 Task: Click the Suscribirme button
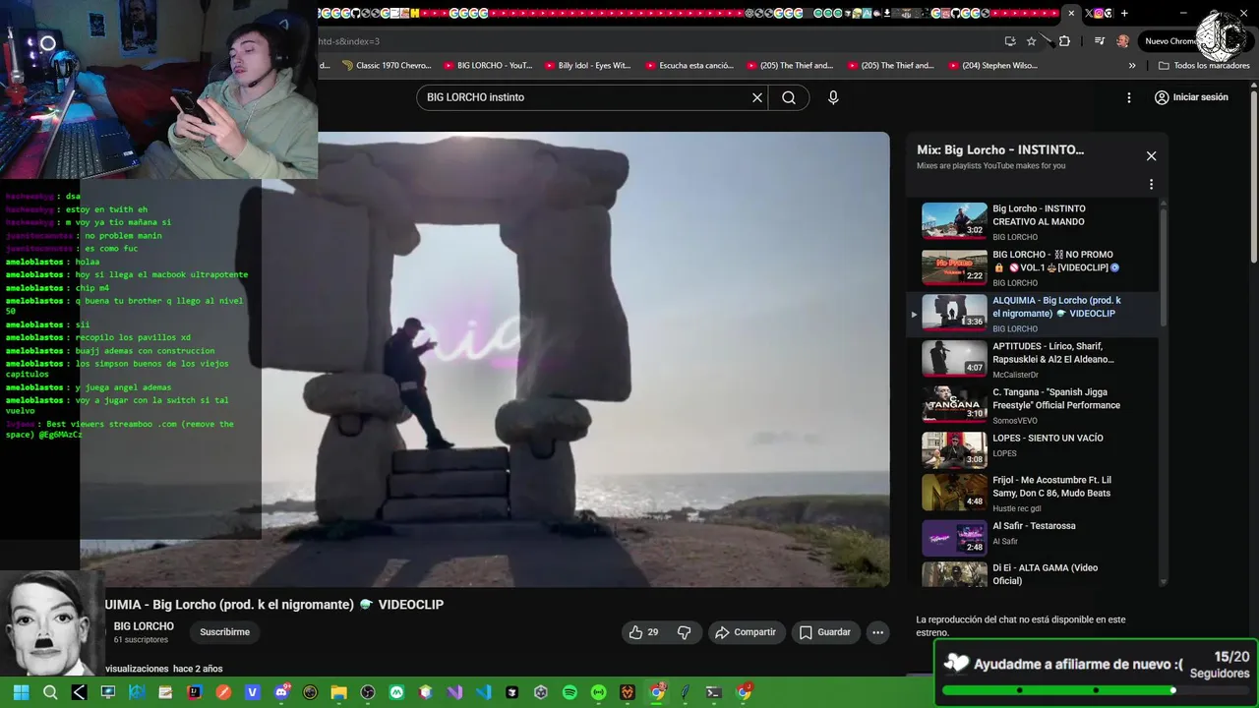[224, 632]
